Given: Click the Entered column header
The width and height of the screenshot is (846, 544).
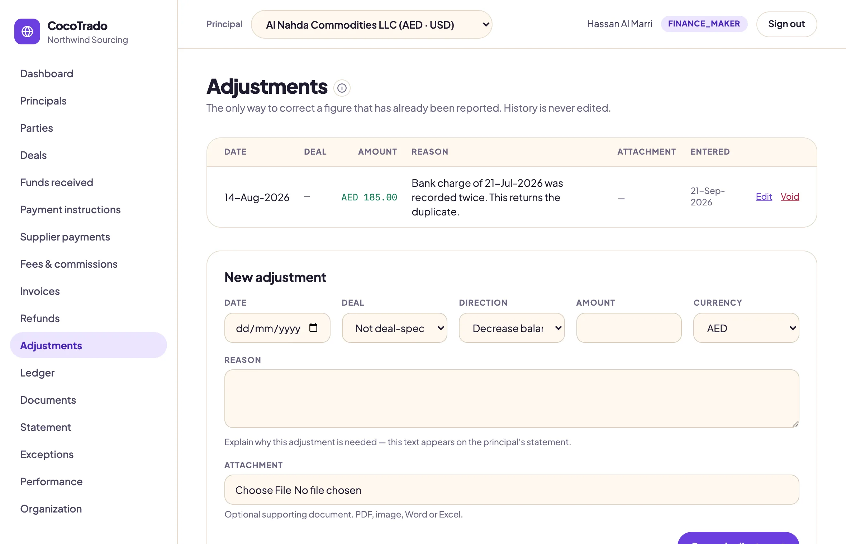Looking at the screenshot, I should coord(710,152).
